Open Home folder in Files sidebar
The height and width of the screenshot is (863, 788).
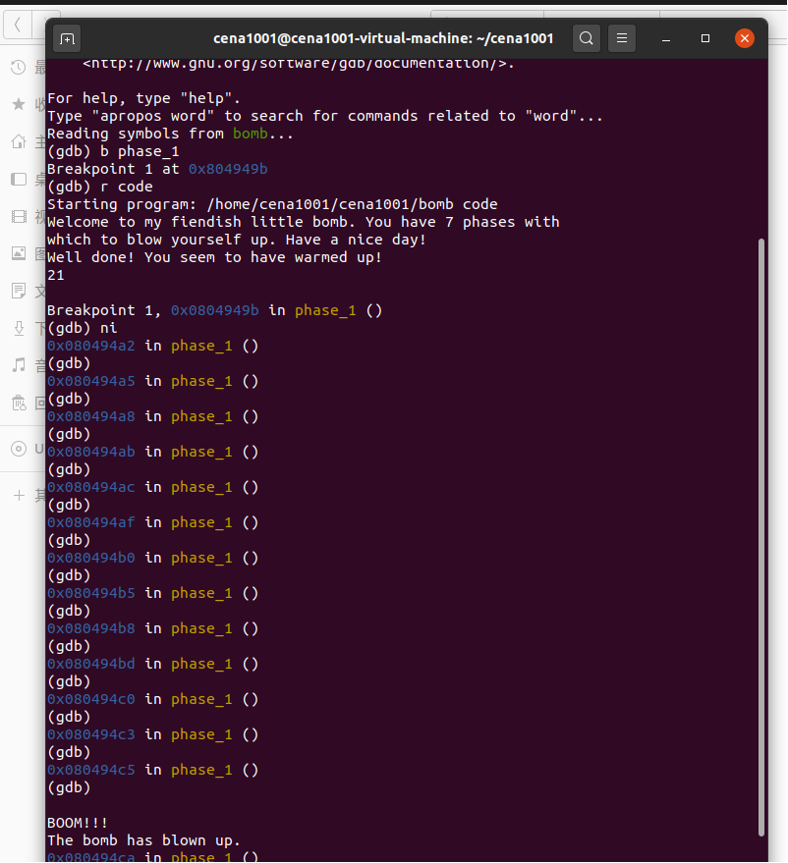19,141
